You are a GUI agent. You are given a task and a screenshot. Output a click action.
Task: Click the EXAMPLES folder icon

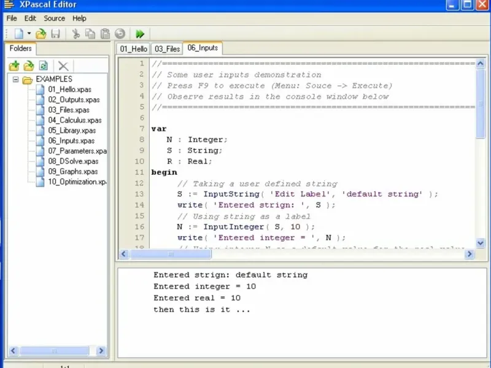pyautogui.click(x=27, y=80)
